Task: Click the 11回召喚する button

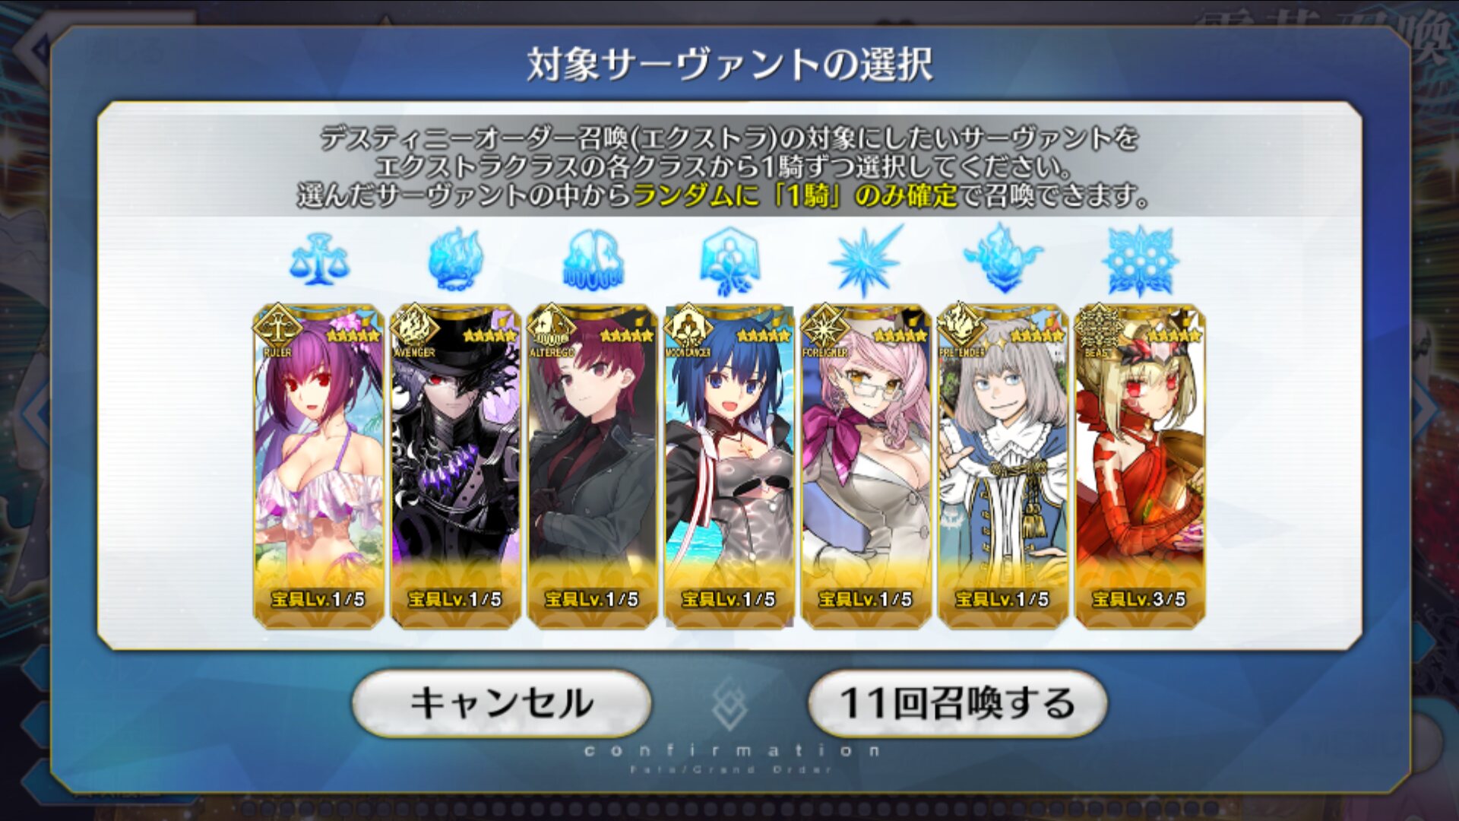Action: [x=957, y=703]
